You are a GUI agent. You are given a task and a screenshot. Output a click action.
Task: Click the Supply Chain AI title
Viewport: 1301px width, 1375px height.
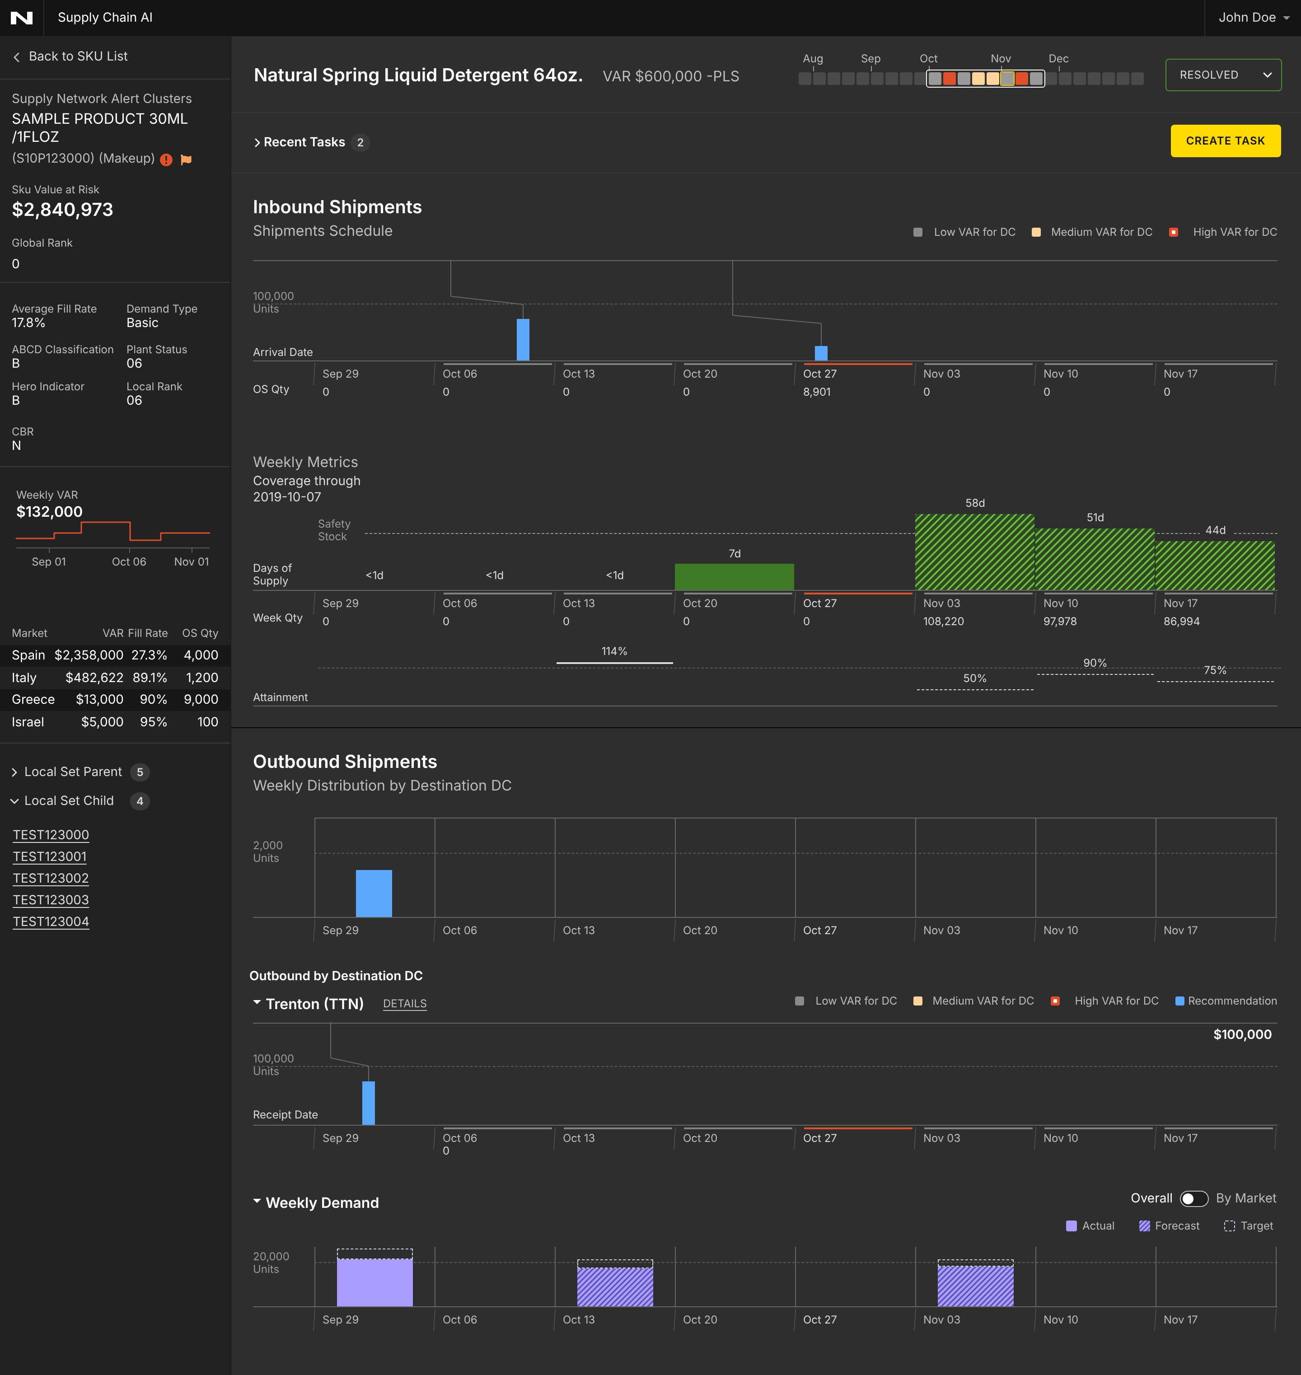(105, 18)
